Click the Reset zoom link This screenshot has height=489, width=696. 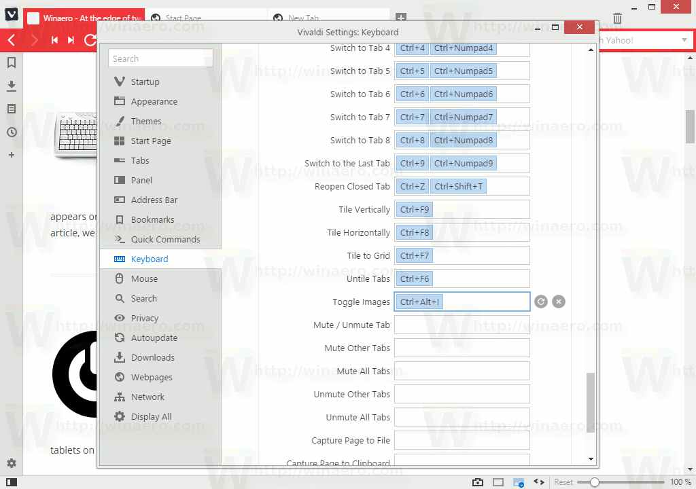[563, 481]
